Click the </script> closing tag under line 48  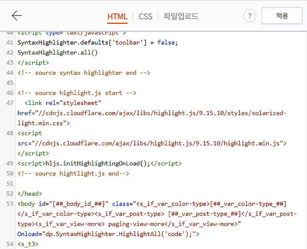click(33, 153)
